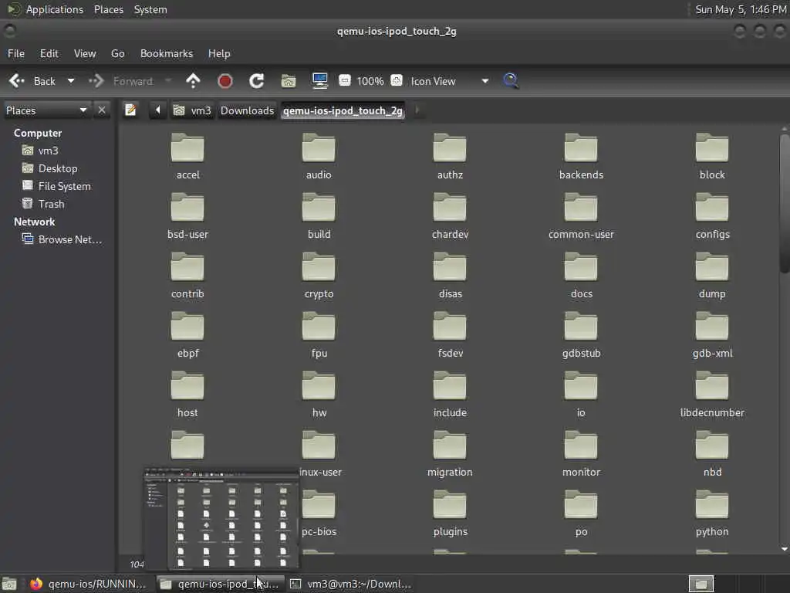790x593 pixels.
Task: Go to vm3 in the path bar
Action: pos(192,110)
